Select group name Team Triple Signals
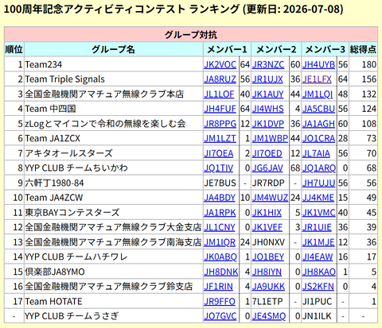Viewport: 382px width, 328px height. click(x=64, y=79)
